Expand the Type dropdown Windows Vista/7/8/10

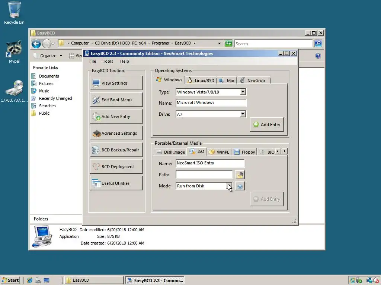243,92
